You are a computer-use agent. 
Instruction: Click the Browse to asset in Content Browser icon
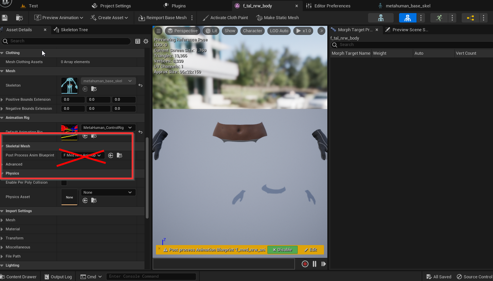click(20, 18)
